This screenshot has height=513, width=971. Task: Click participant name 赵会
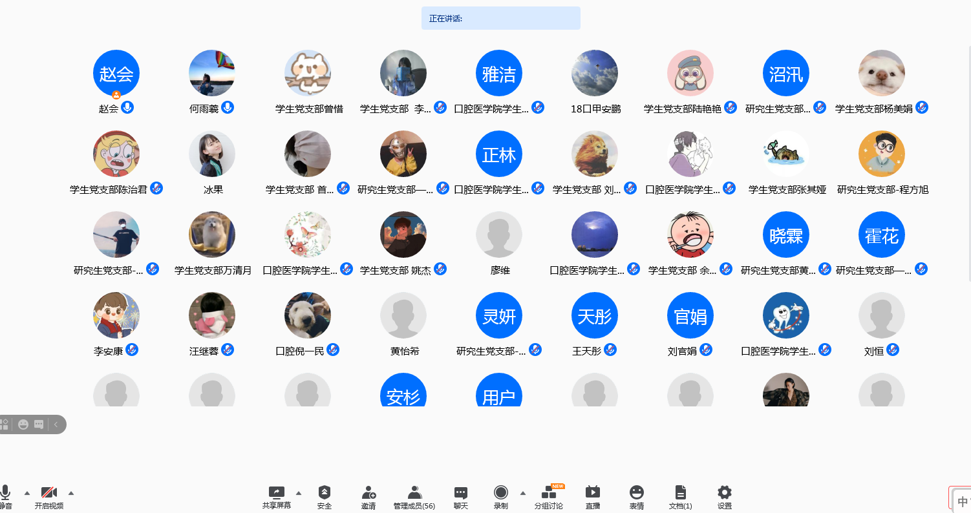click(109, 109)
